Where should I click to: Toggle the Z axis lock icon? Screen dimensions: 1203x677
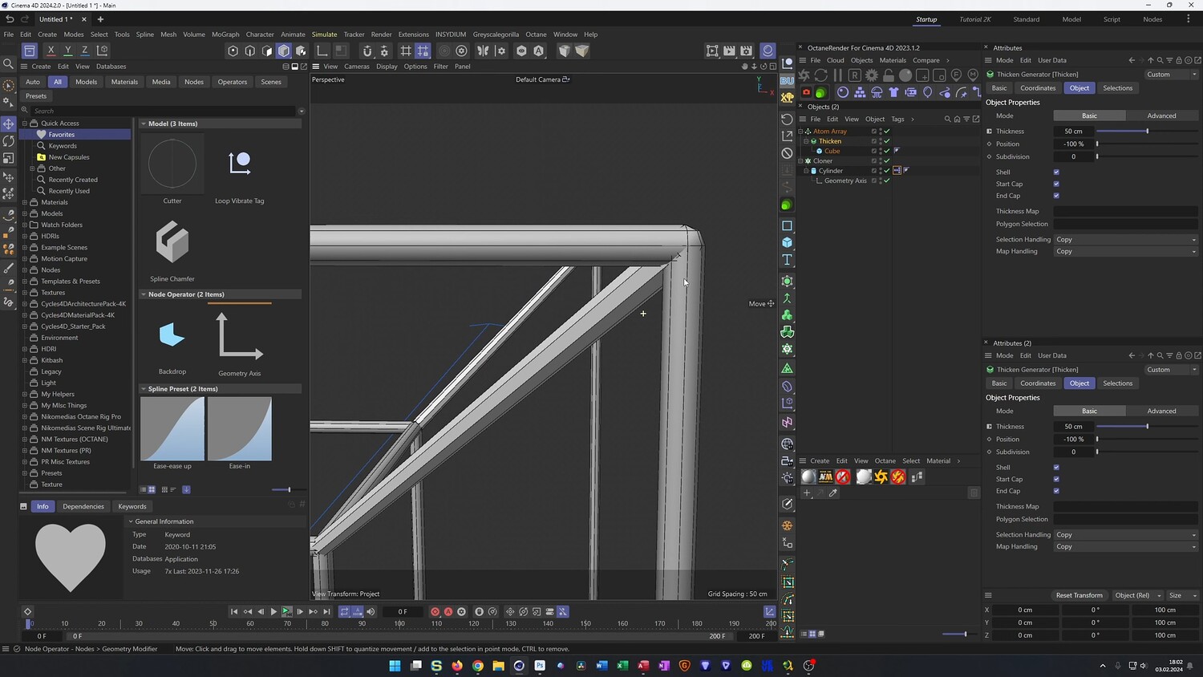84,51
